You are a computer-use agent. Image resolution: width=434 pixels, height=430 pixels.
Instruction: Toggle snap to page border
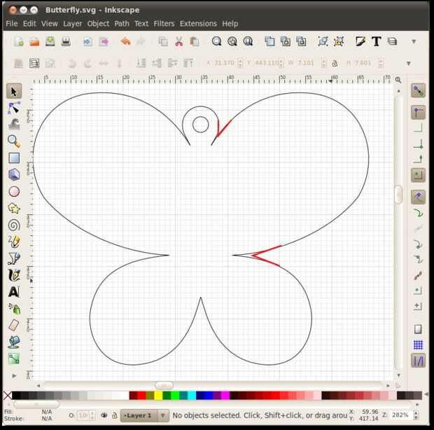click(x=418, y=329)
